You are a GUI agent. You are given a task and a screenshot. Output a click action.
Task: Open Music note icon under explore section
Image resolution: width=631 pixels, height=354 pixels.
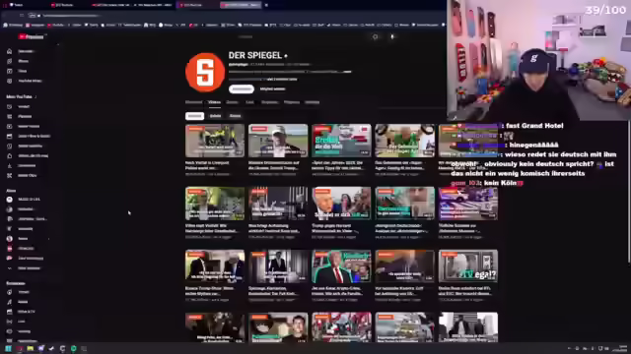pos(9,302)
